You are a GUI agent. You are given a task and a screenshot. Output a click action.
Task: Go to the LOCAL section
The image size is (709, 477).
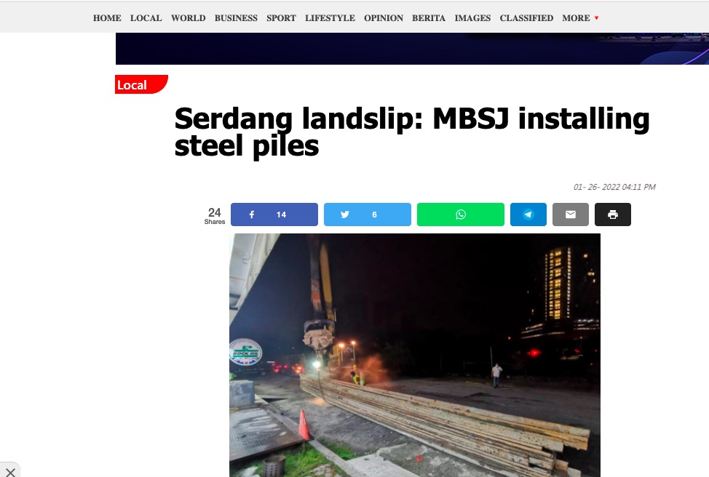pos(146,18)
